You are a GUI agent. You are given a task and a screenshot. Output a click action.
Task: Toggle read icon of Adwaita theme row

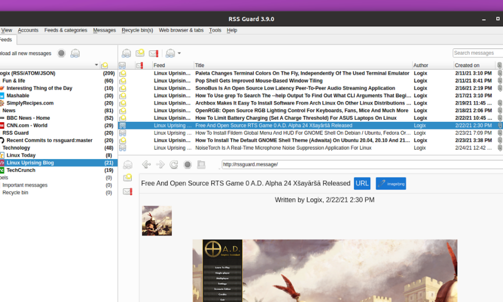tap(123, 140)
